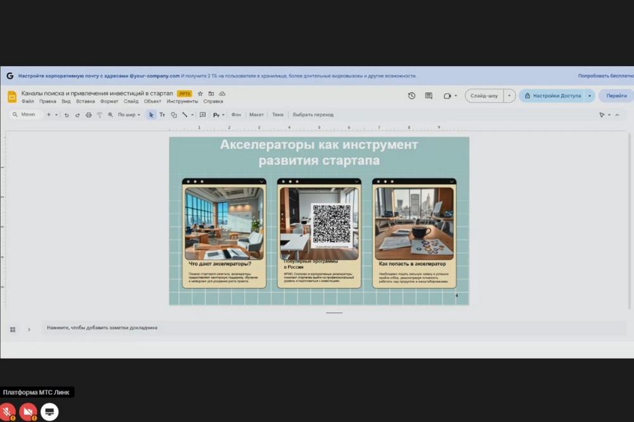This screenshot has height=422, width=634.
Task: Unmute the microphone in MTS Link
Action: click(x=7, y=412)
